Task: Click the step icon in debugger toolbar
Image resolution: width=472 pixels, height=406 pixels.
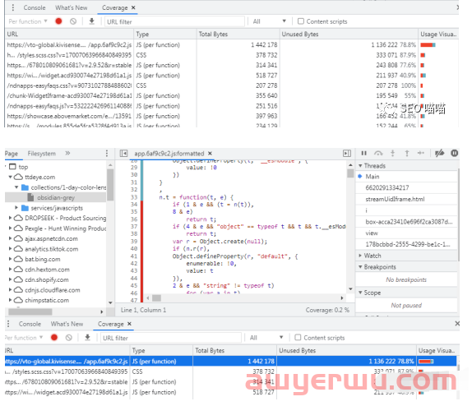Action: point(421,153)
